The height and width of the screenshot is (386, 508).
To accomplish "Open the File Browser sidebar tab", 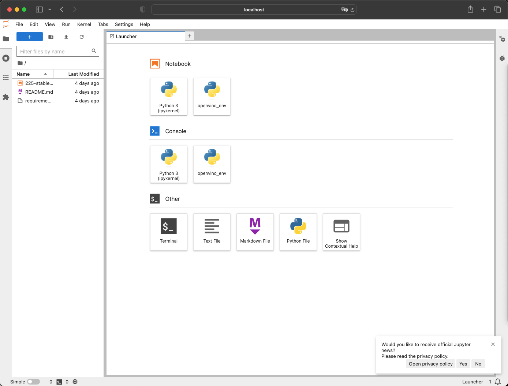I will 6,39.
